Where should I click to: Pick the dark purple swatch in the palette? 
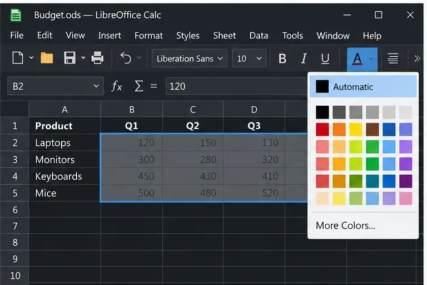(405, 181)
